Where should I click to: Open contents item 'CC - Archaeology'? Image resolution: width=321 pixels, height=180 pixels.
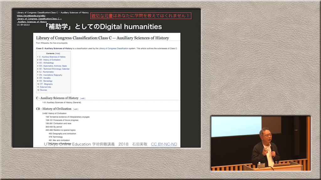tap(46, 63)
